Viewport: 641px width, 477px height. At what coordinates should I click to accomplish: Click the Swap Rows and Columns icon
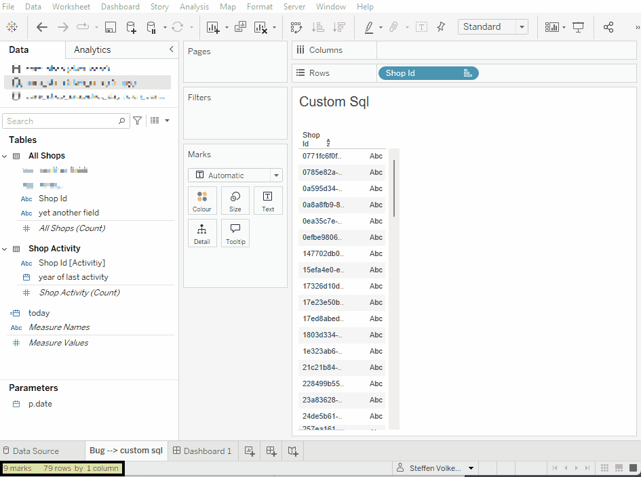[x=296, y=27]
